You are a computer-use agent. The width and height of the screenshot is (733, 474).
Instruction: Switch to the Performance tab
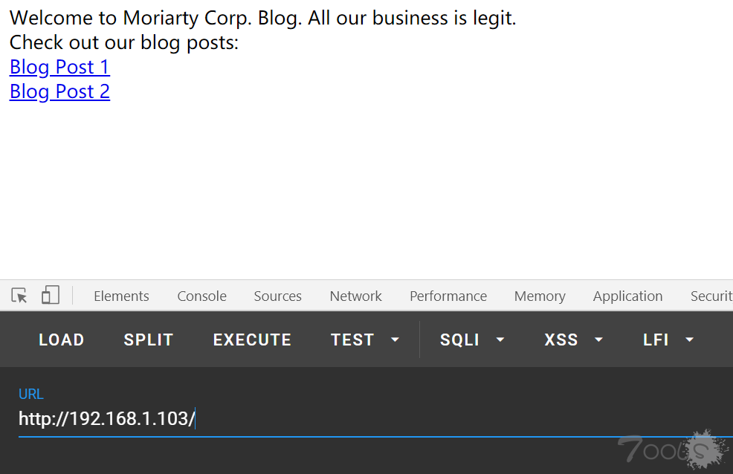tap(448, 296)
